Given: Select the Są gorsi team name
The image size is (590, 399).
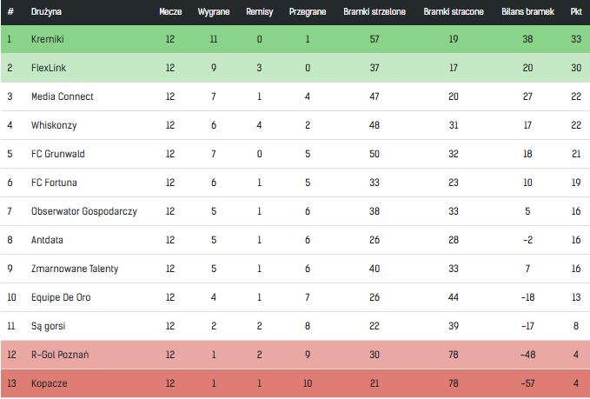Looking at the screenshot, I should pyautogui.click(x=48, y=326).
